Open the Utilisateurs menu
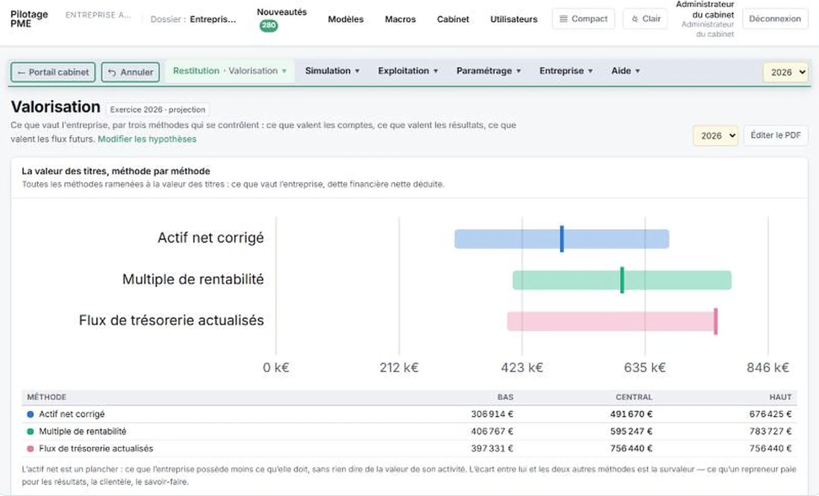The height and width of the screenshot is (496, 819). [x=514, y=19]
